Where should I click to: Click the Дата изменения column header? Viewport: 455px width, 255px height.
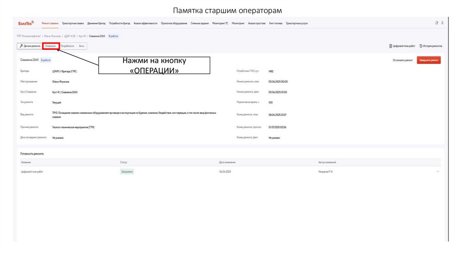coord(227,162)
